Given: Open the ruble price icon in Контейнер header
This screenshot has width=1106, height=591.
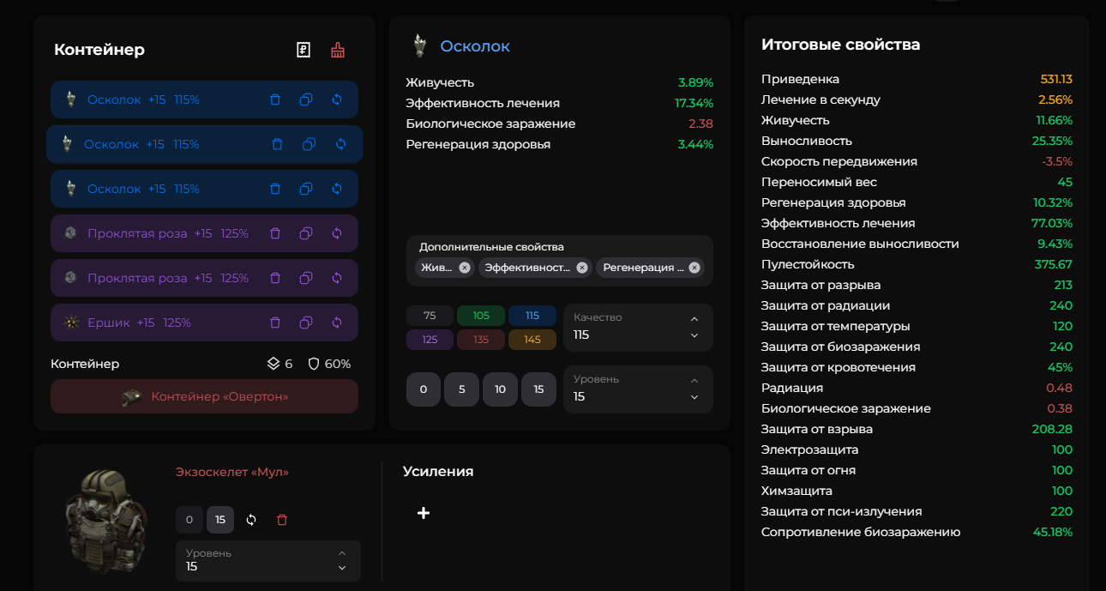Looking at the screenshot, I should point(304,50).
